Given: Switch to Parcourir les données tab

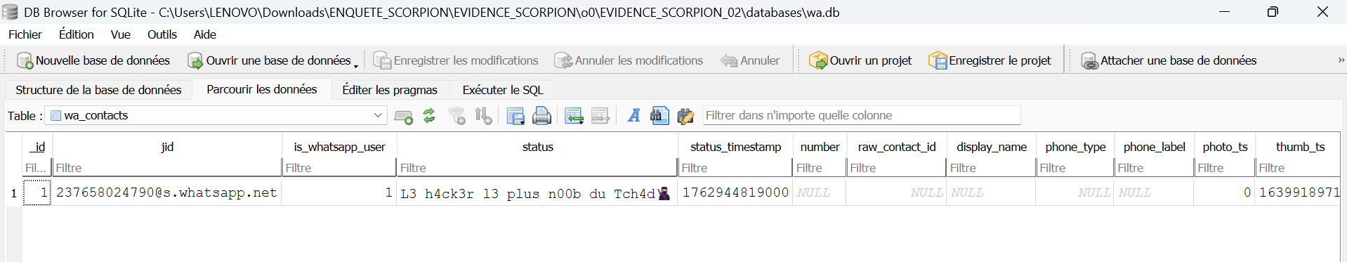Looking at the screenshot, I should [261, 89].
